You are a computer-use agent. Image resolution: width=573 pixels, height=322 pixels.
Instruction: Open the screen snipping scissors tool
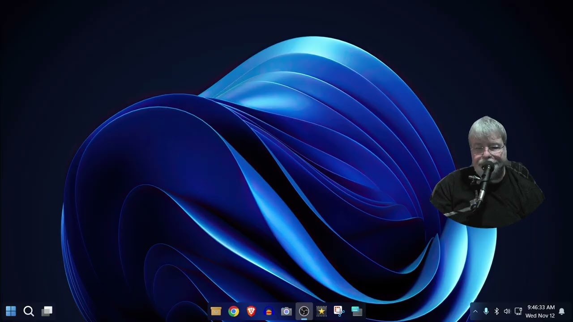[339, 311]
